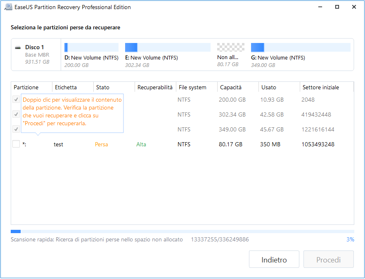The width and height of the screenshot is (365, 279).
Task: Sort by the Usato column header
Action: click(x=279, y=87)
